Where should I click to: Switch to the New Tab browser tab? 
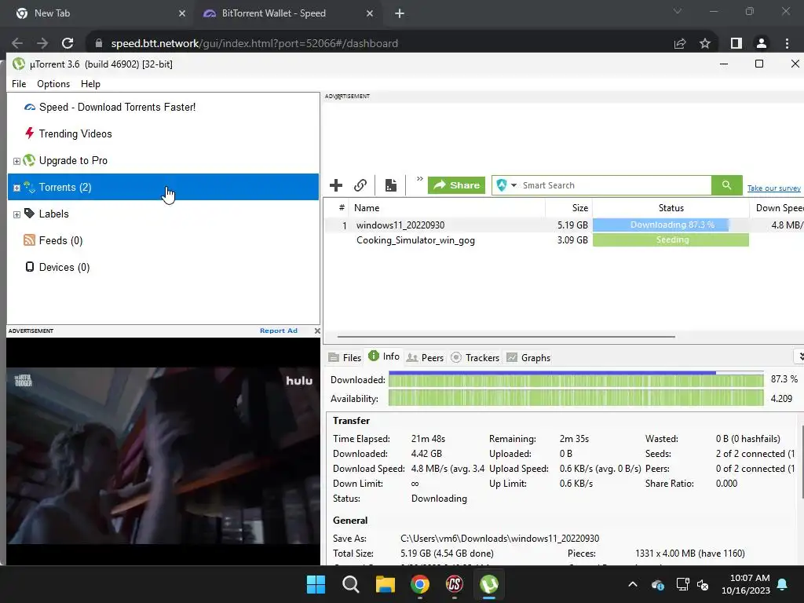(x=100, y=13)
